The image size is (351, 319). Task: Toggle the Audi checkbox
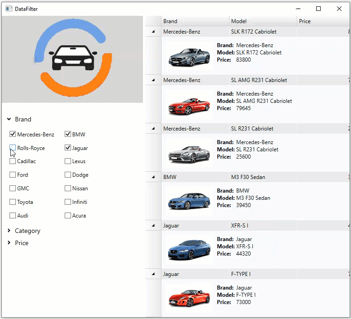click(13, 215)
